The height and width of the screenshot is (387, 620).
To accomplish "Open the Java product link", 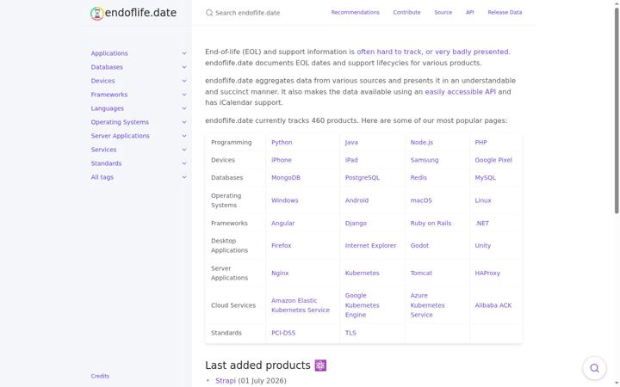I will (351, 142).
